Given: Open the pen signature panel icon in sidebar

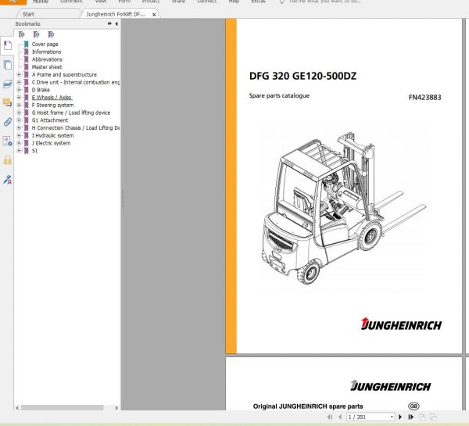Looking at the screenshot, I should [x=8, y=180].
